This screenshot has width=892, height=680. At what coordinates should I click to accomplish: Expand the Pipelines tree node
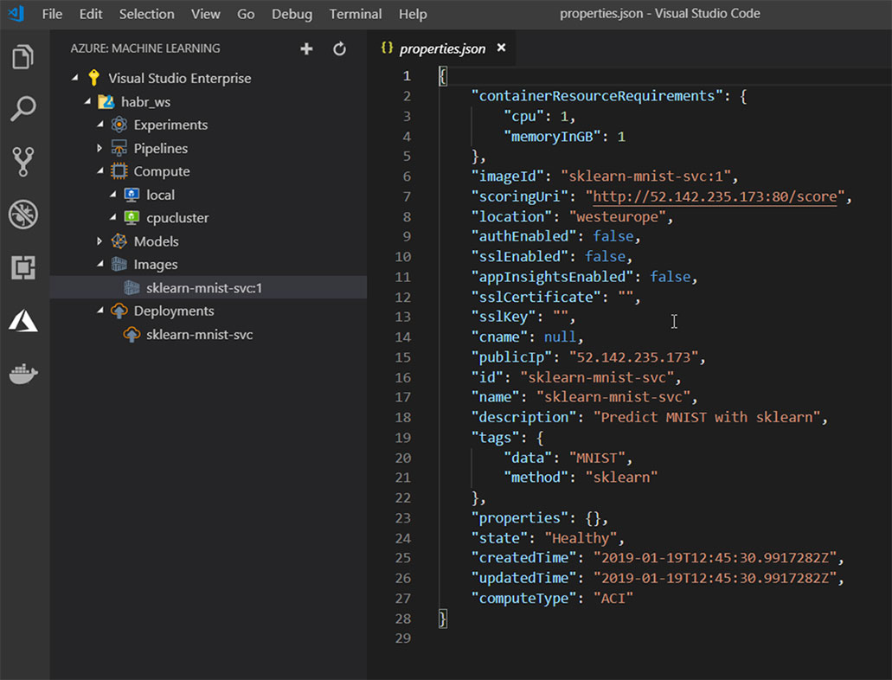[x=100, y=149]
